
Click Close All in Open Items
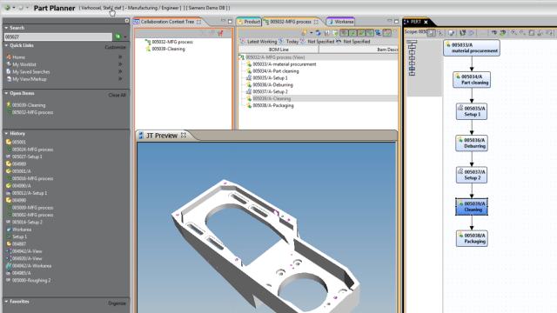coord(117,95)
